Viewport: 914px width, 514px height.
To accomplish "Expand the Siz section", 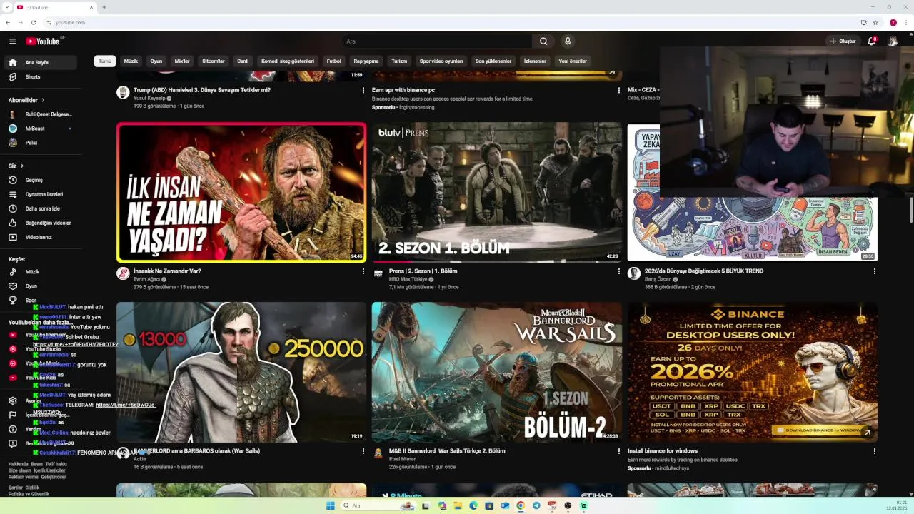I will (x=16, y=166).
